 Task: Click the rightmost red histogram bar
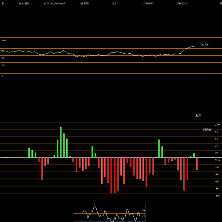(x=197, y=164)
